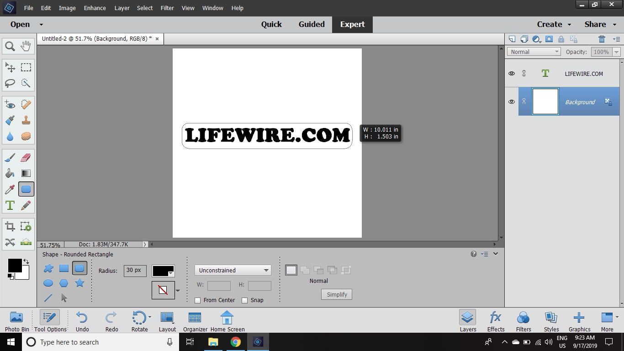Choose the Rectangle shape option
The width and height of the screenshot is (624, 351).
[x=64, y=268]
